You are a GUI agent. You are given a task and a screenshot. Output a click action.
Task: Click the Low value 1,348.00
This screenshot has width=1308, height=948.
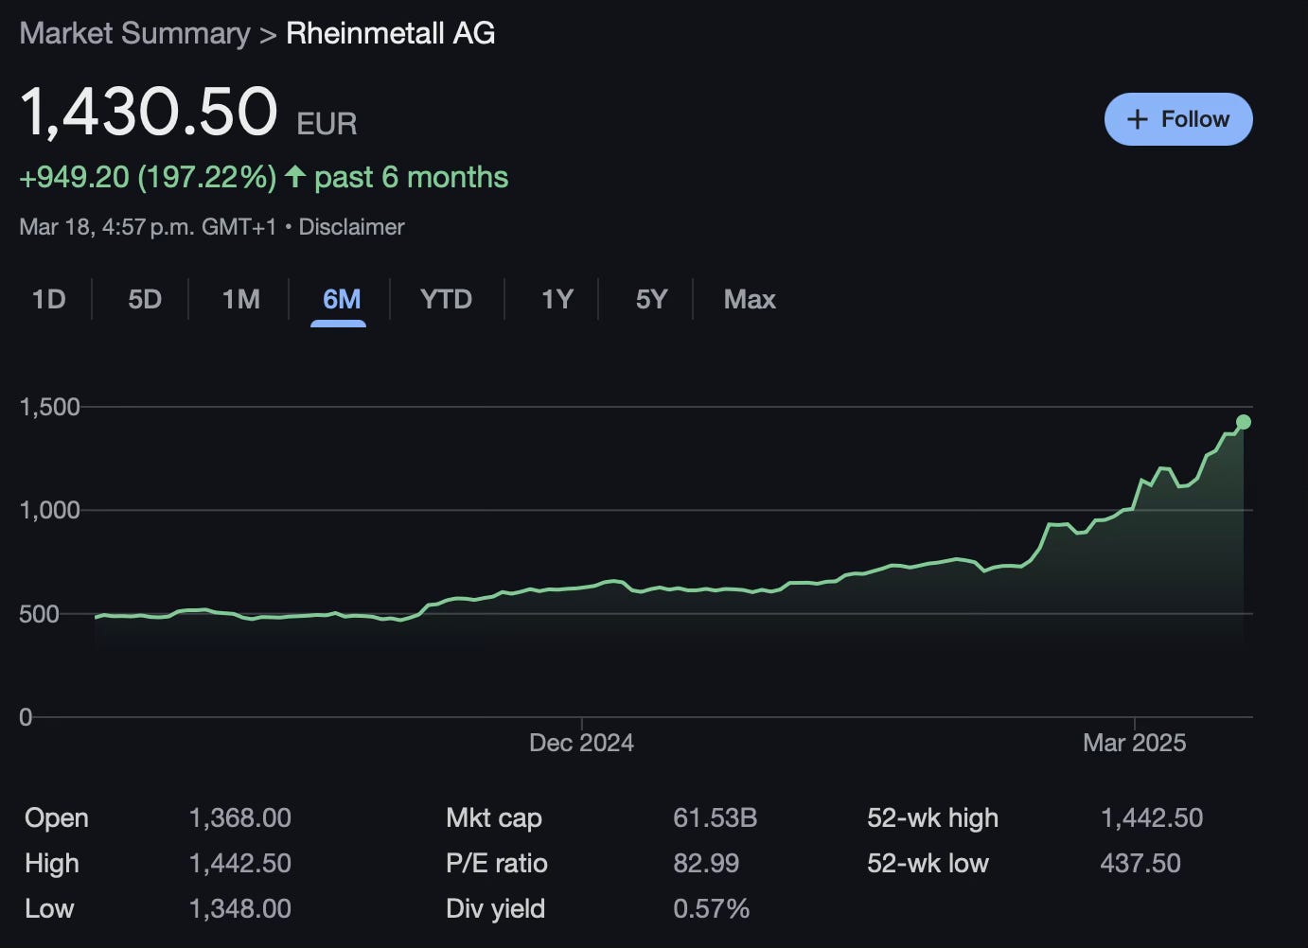[240, 909]
